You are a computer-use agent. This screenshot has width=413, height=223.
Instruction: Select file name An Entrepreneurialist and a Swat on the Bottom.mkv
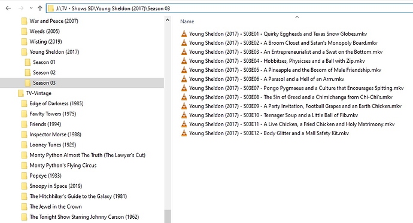pyautogui.click(x=286, y=52)
